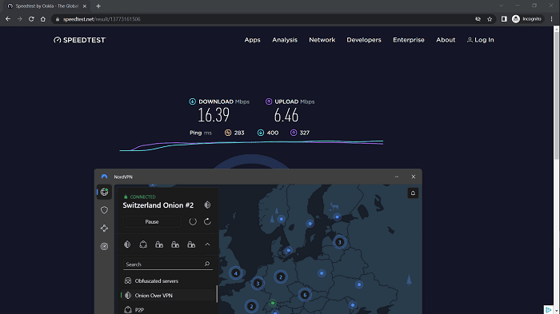Image resolution: width=560 pixels, height=314 pixels.
Task: Go forward in the browser
Action: pyautogui.click(x=20, y=19)
